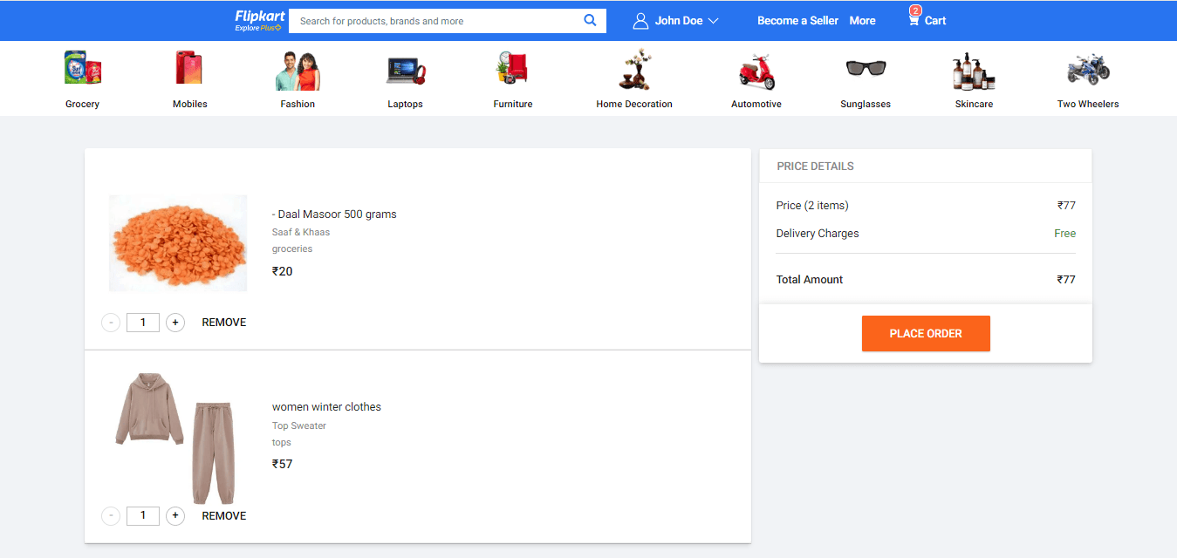Click the cart badge showing 2
Screen dimensions: 1177x558
tap(915, 10)
